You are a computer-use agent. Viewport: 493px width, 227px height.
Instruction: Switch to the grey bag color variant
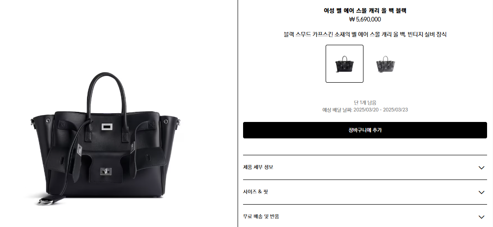[x=385, y=63]
